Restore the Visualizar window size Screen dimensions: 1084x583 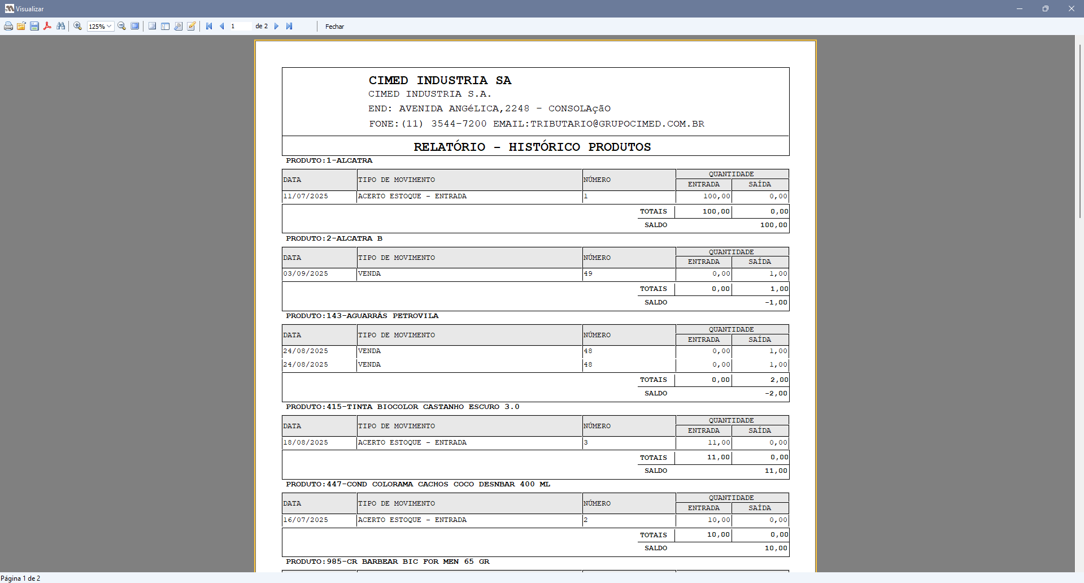pyautogui.click(x=1046, y=8)
